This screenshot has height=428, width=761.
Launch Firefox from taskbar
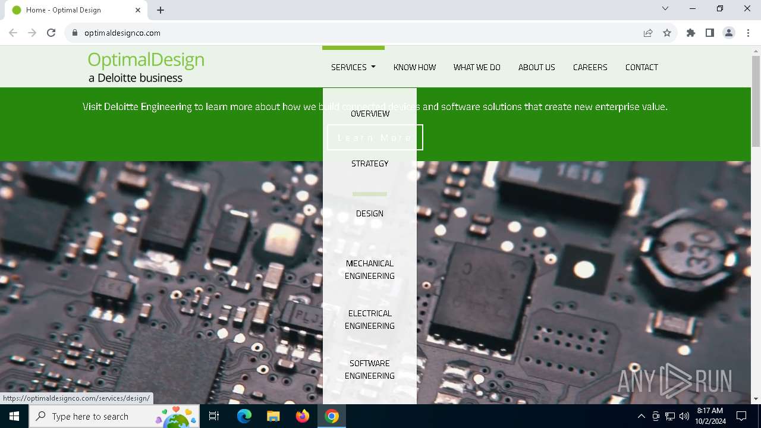click(x=303, y=416)
